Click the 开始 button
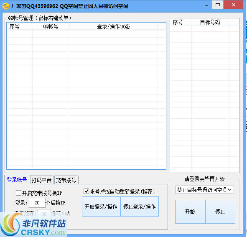This screenshot has width=247, height=237. [190, 212]
